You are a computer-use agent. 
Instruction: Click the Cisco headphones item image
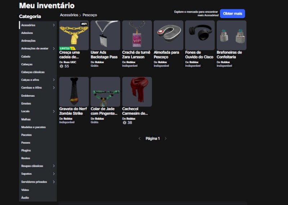pyautogui.click(x=200, y=35)
